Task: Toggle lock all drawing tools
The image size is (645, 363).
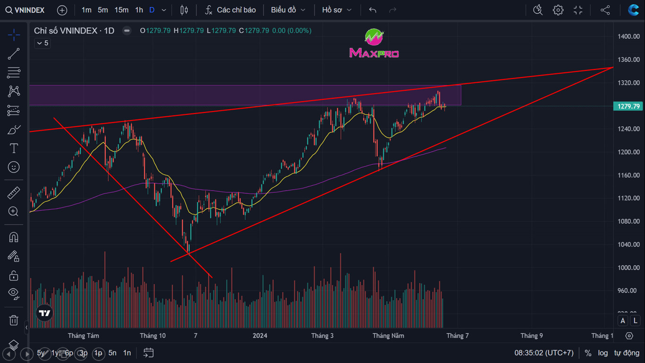Action: pyautogui.click(x=14, y=275)
